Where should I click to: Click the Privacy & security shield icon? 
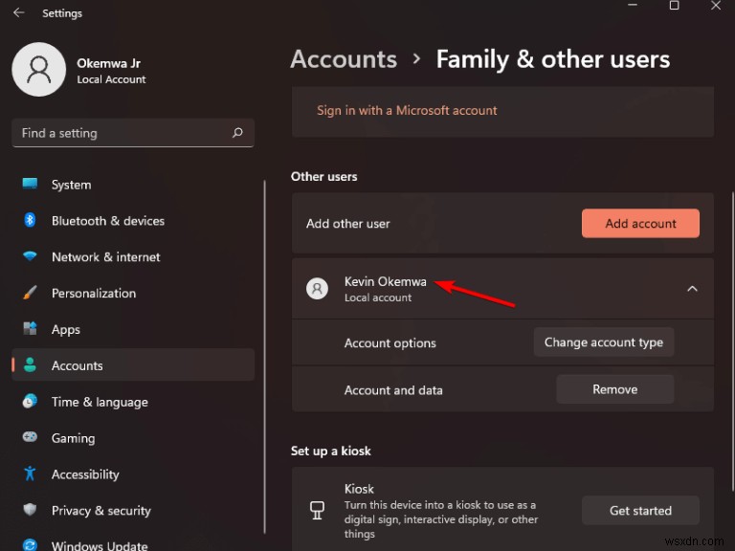(30, 511)
